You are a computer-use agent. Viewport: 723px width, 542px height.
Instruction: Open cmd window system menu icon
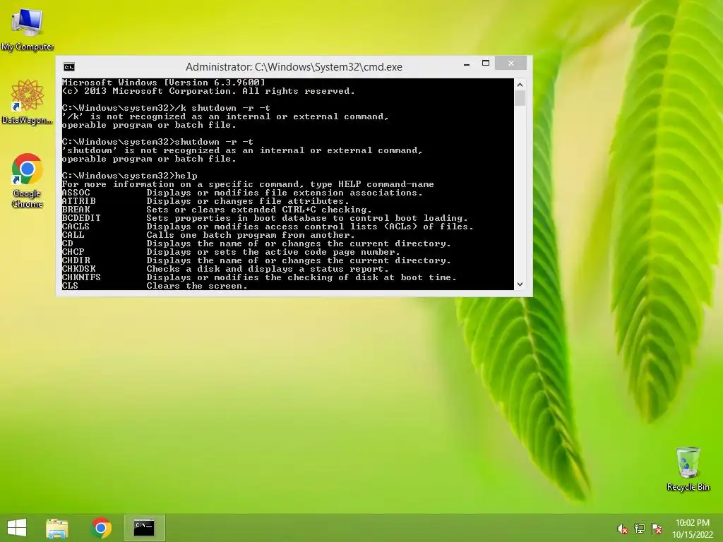[69, 67]
